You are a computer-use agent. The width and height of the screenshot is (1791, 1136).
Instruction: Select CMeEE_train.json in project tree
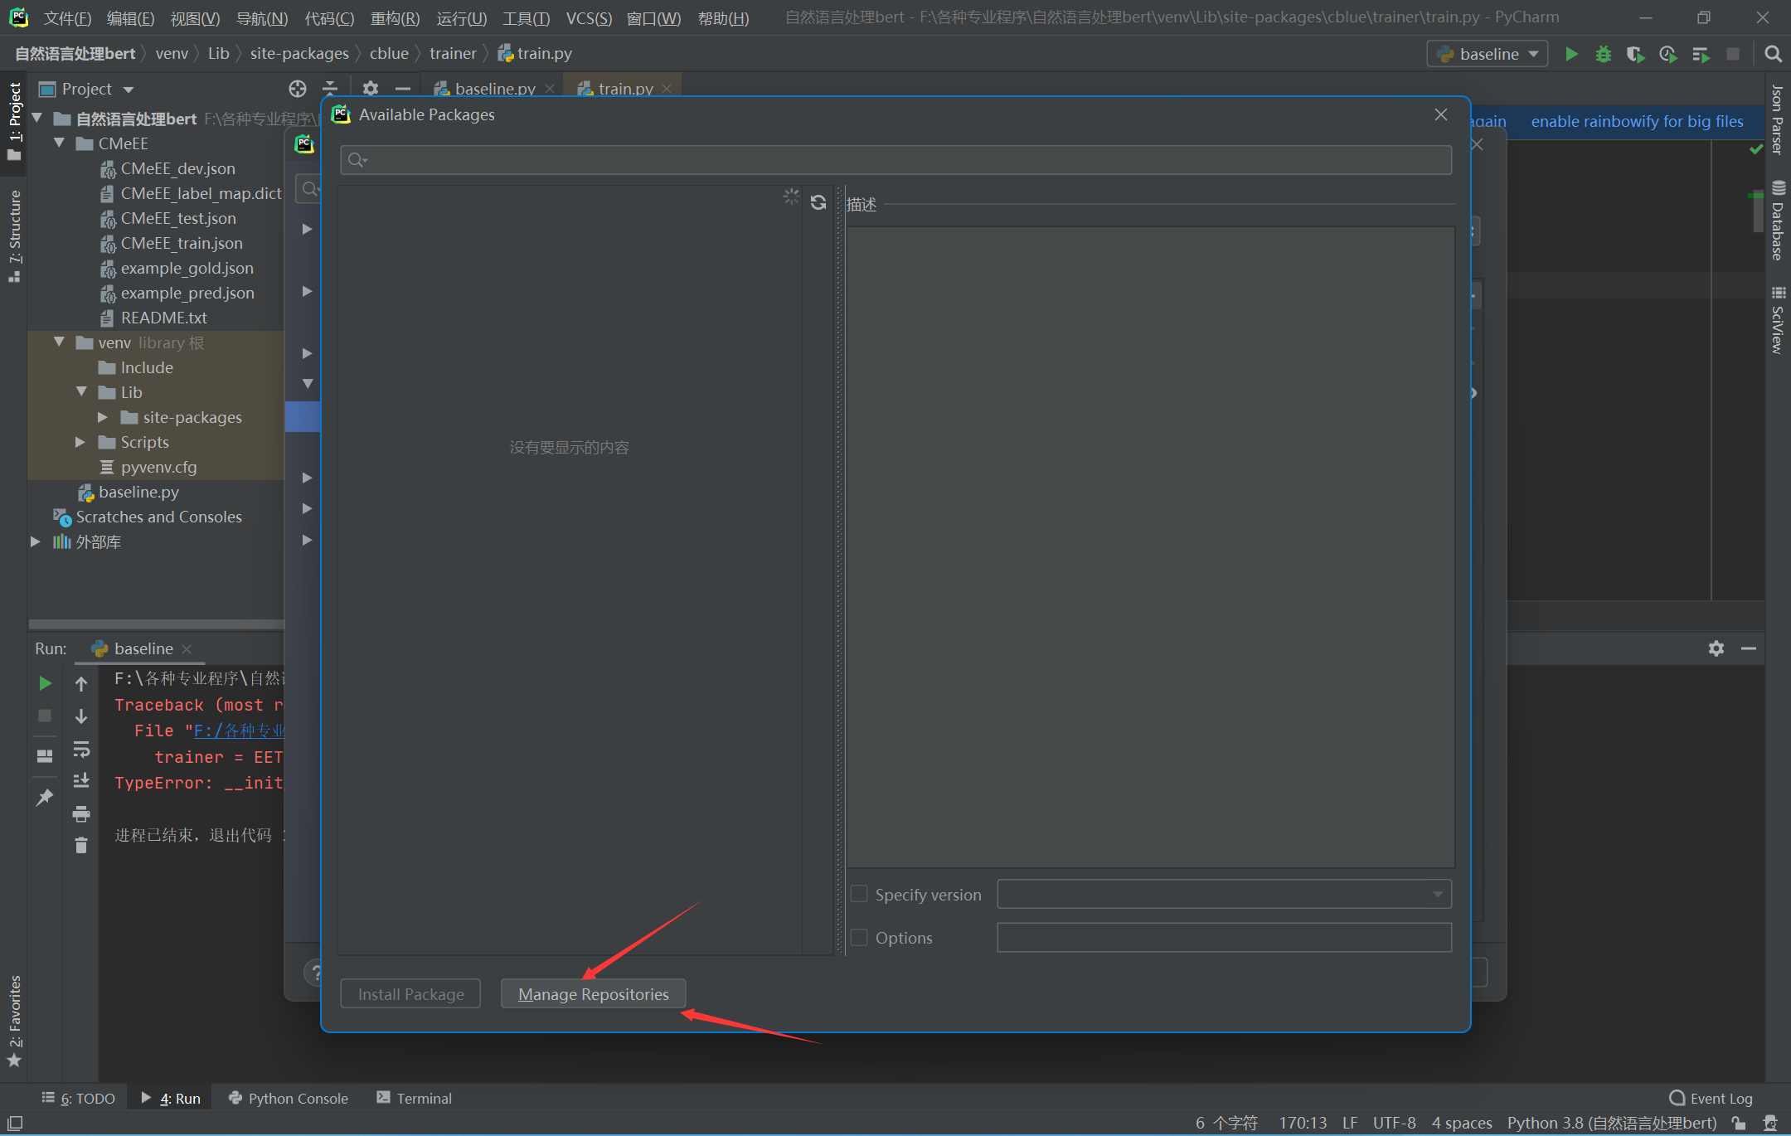coord(182,243)
